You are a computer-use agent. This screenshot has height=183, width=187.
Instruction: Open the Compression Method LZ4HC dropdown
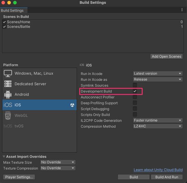pyautogui.click(x=158, y=126)
